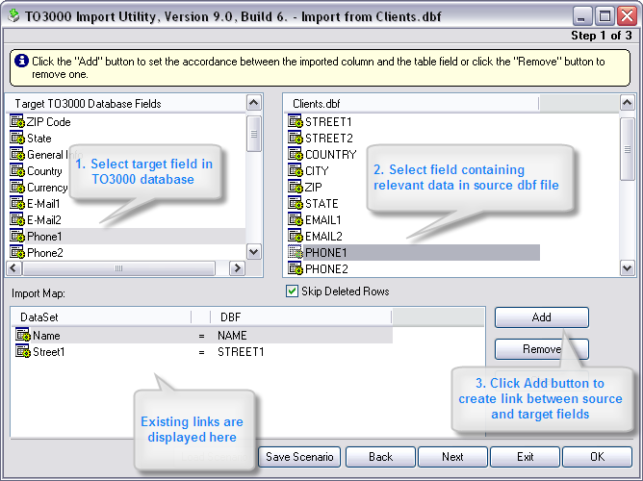This screenshot has width=643, height=481.
Task: Click the Target TO3000 Database Fields header
Action: pos(126,104)
